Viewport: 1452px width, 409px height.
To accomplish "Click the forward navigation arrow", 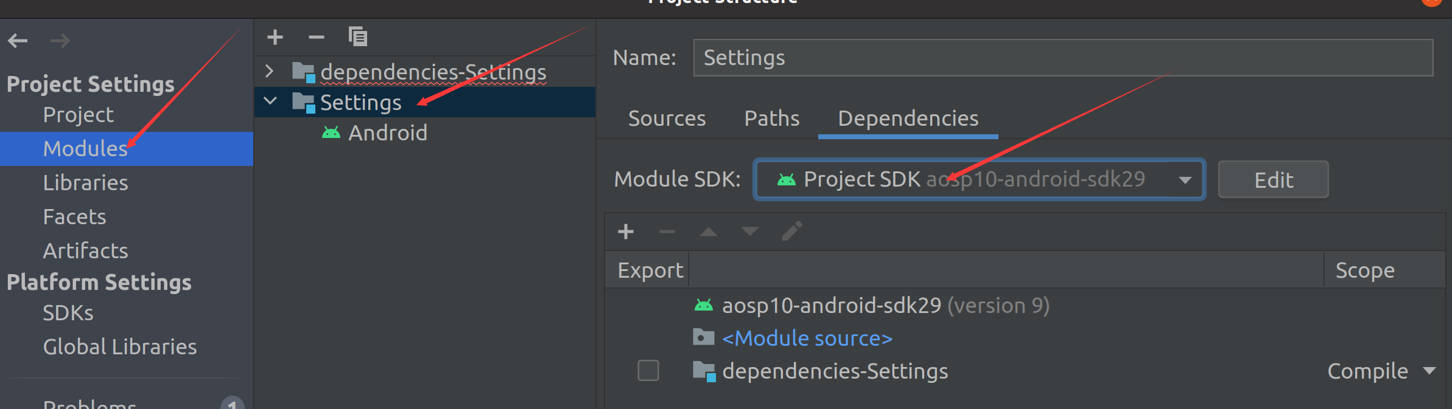I will pos(60,41).
